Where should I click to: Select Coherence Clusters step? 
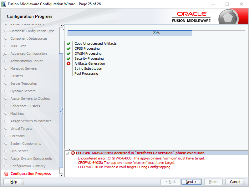coord(25,106)
